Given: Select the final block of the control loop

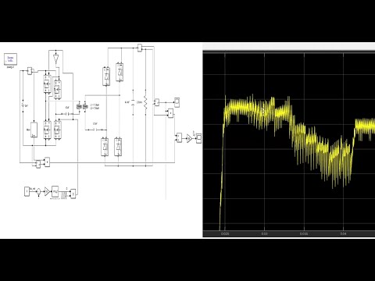Looking at the screenshot, I should (73, 193).
